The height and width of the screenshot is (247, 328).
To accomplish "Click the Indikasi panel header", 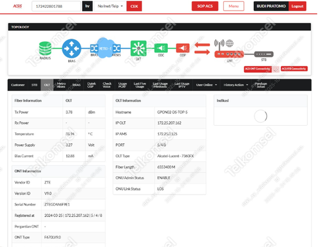I will click(x=260, y=100).
